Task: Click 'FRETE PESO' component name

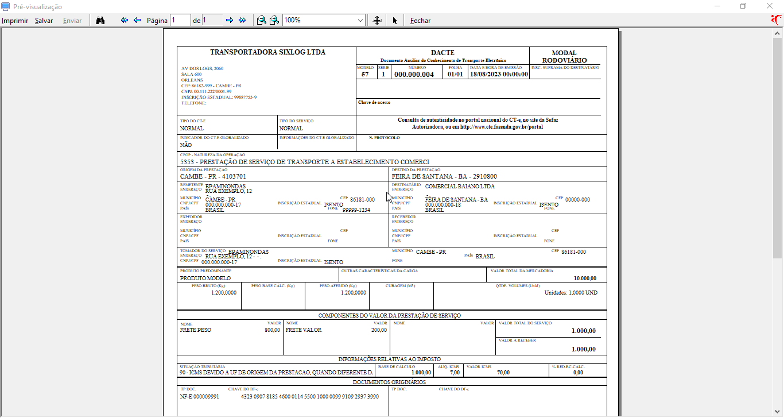Action: click(x=196, y=330)
